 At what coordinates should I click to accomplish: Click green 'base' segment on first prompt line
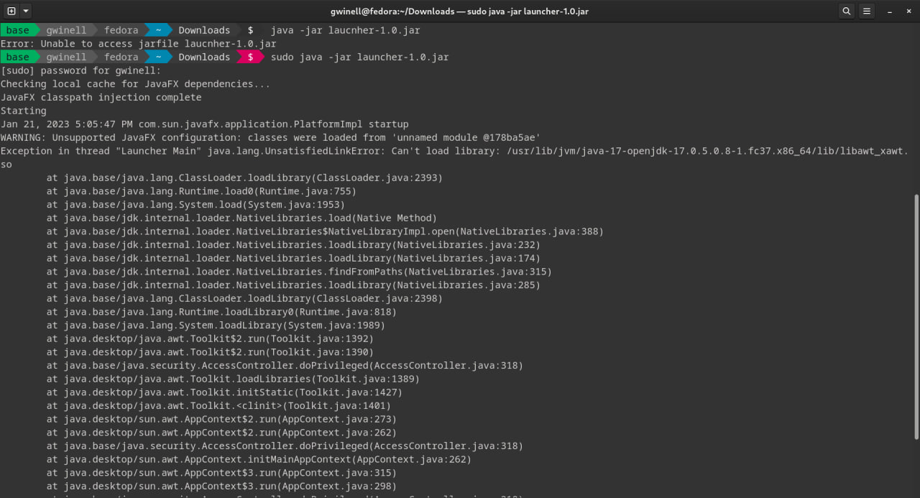[x=18, y=30]
